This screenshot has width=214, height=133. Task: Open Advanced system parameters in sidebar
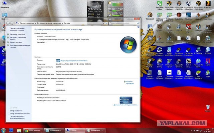click(x=20, y=46)
